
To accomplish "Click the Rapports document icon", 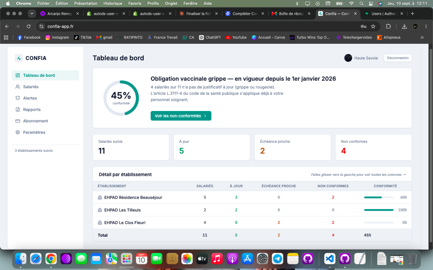I will [x=18, y=110].
